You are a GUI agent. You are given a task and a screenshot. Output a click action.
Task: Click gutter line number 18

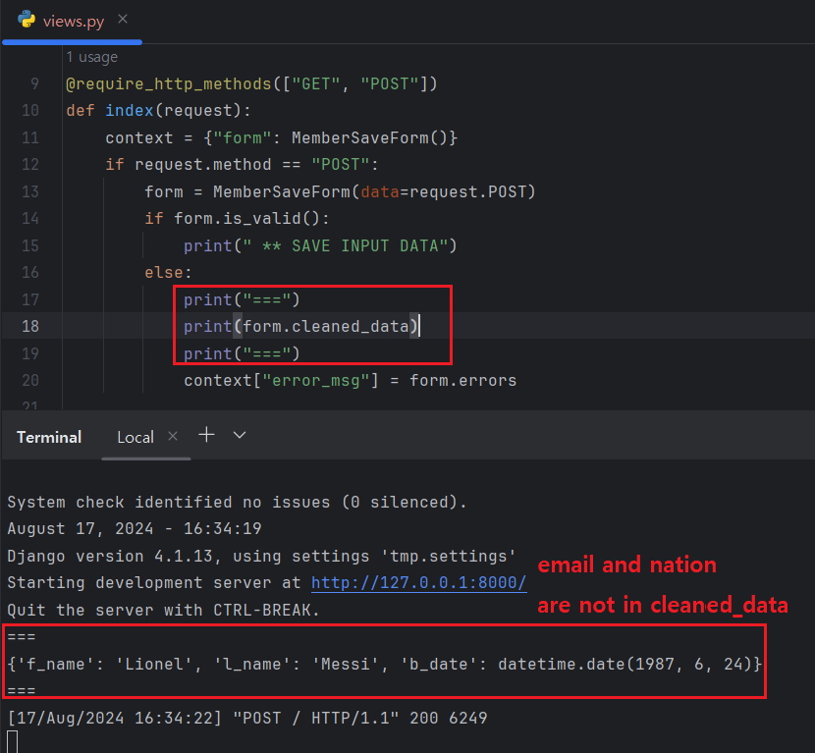pos(29,326)
